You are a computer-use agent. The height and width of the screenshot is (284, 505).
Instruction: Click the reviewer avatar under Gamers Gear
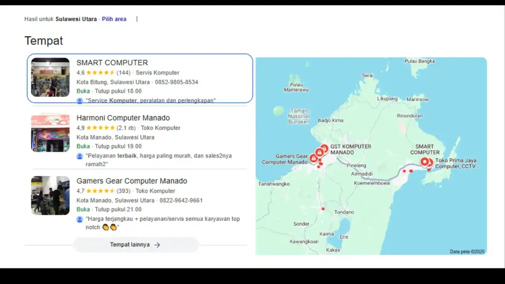coord(80,219)
